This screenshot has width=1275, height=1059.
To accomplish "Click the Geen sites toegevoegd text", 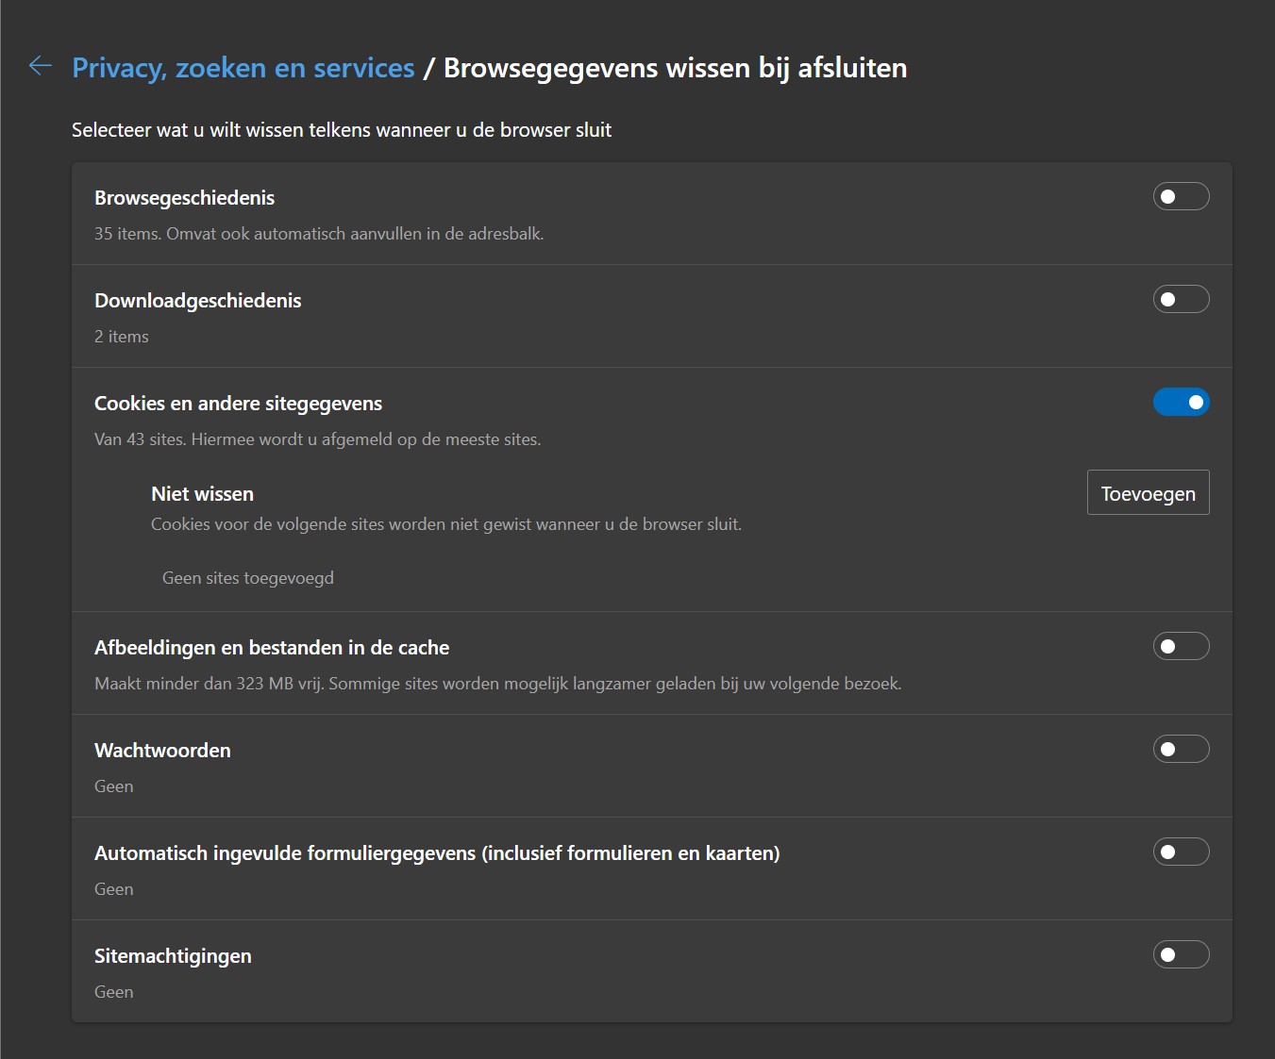I will click(247, 577).
